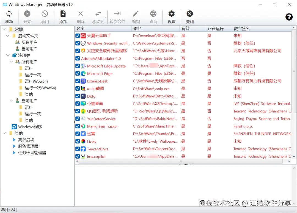This screenshot has width=297, height=213.
Task: Click the 刷新 refresh toolbar icon
Action: (x=9, y=14)
